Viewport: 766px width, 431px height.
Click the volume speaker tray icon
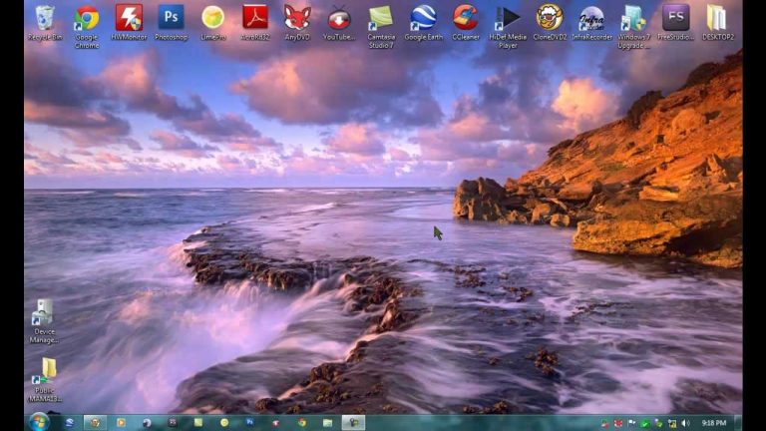click(x=685, y=423)
